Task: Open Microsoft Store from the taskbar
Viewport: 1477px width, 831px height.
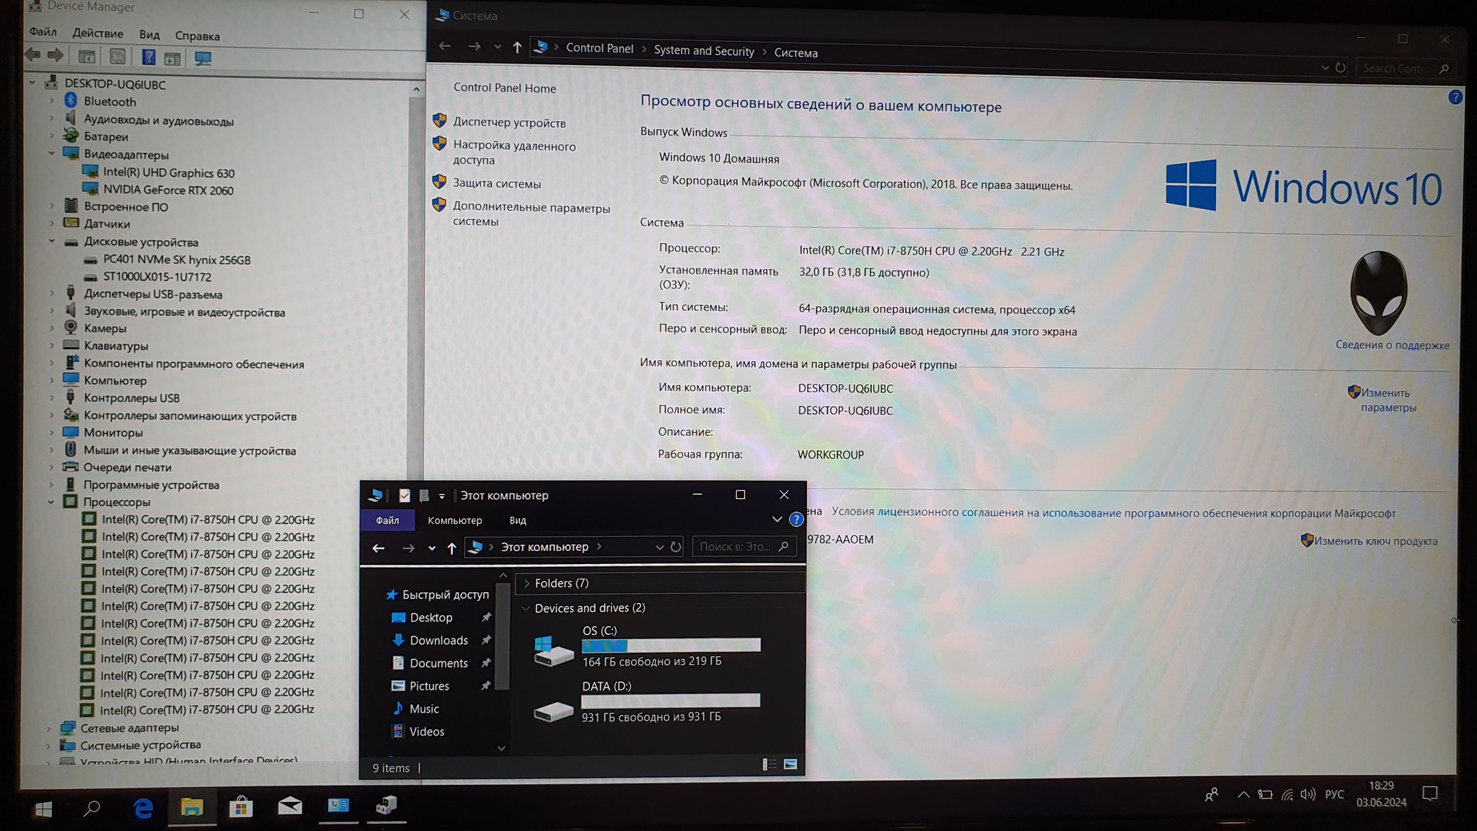Action: click(x=240, y=807)
